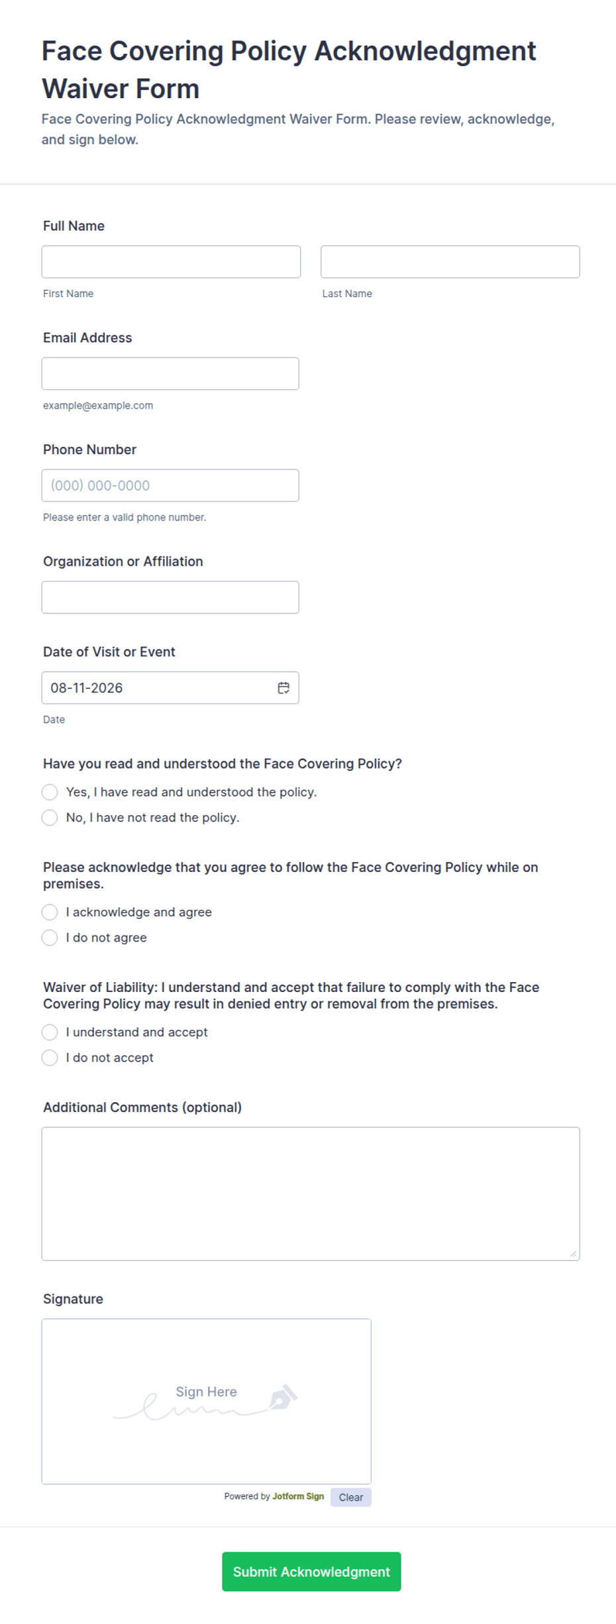Open the calendar date picker icon
The height and width of the screenshot is (1624, 616).
283,688
